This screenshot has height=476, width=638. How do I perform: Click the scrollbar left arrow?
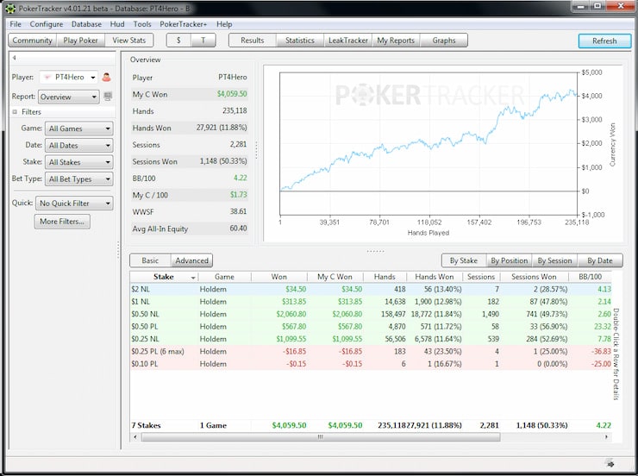(x=135, y=437)
